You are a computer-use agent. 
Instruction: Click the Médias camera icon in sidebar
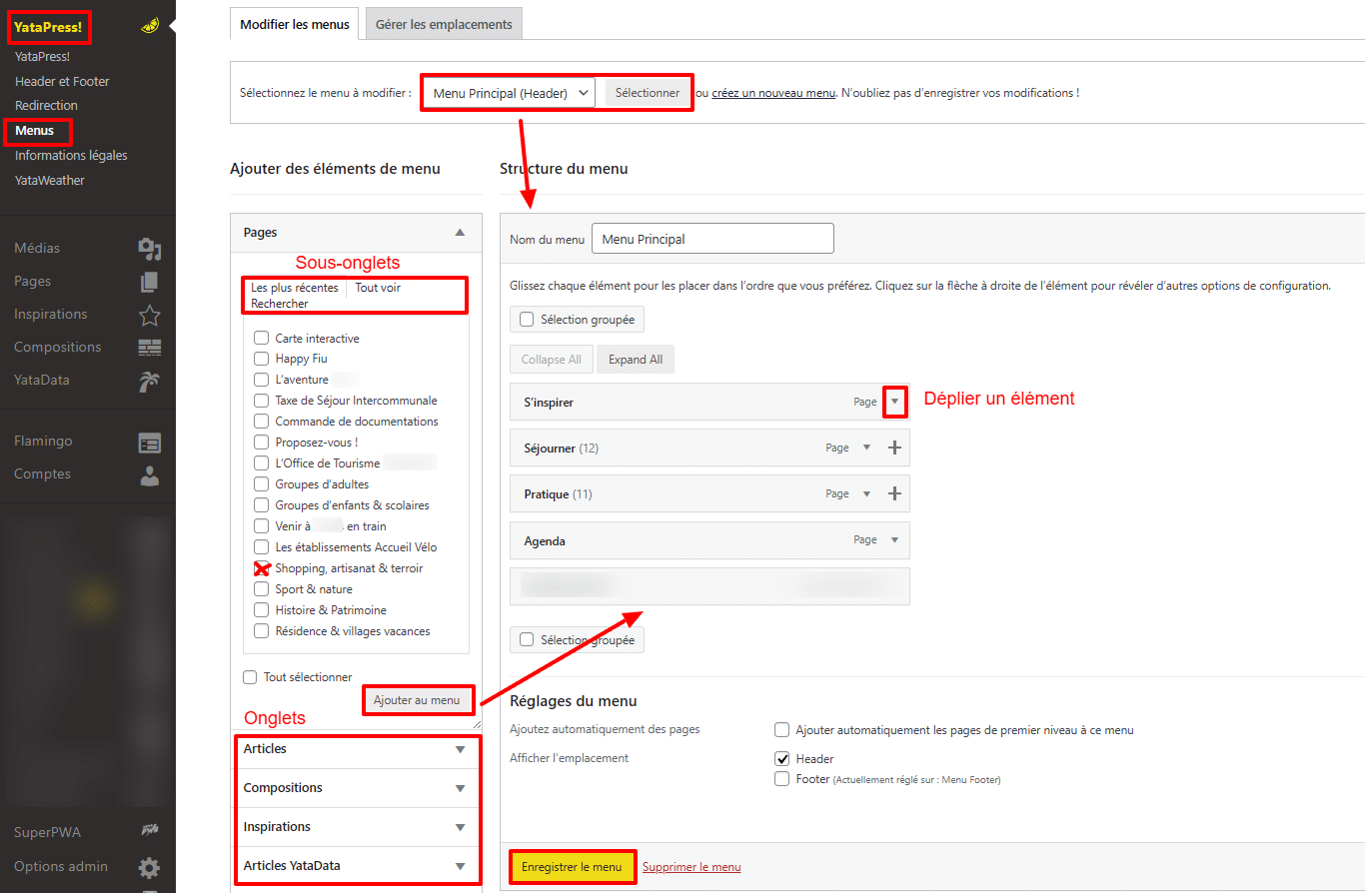[149, 249]
